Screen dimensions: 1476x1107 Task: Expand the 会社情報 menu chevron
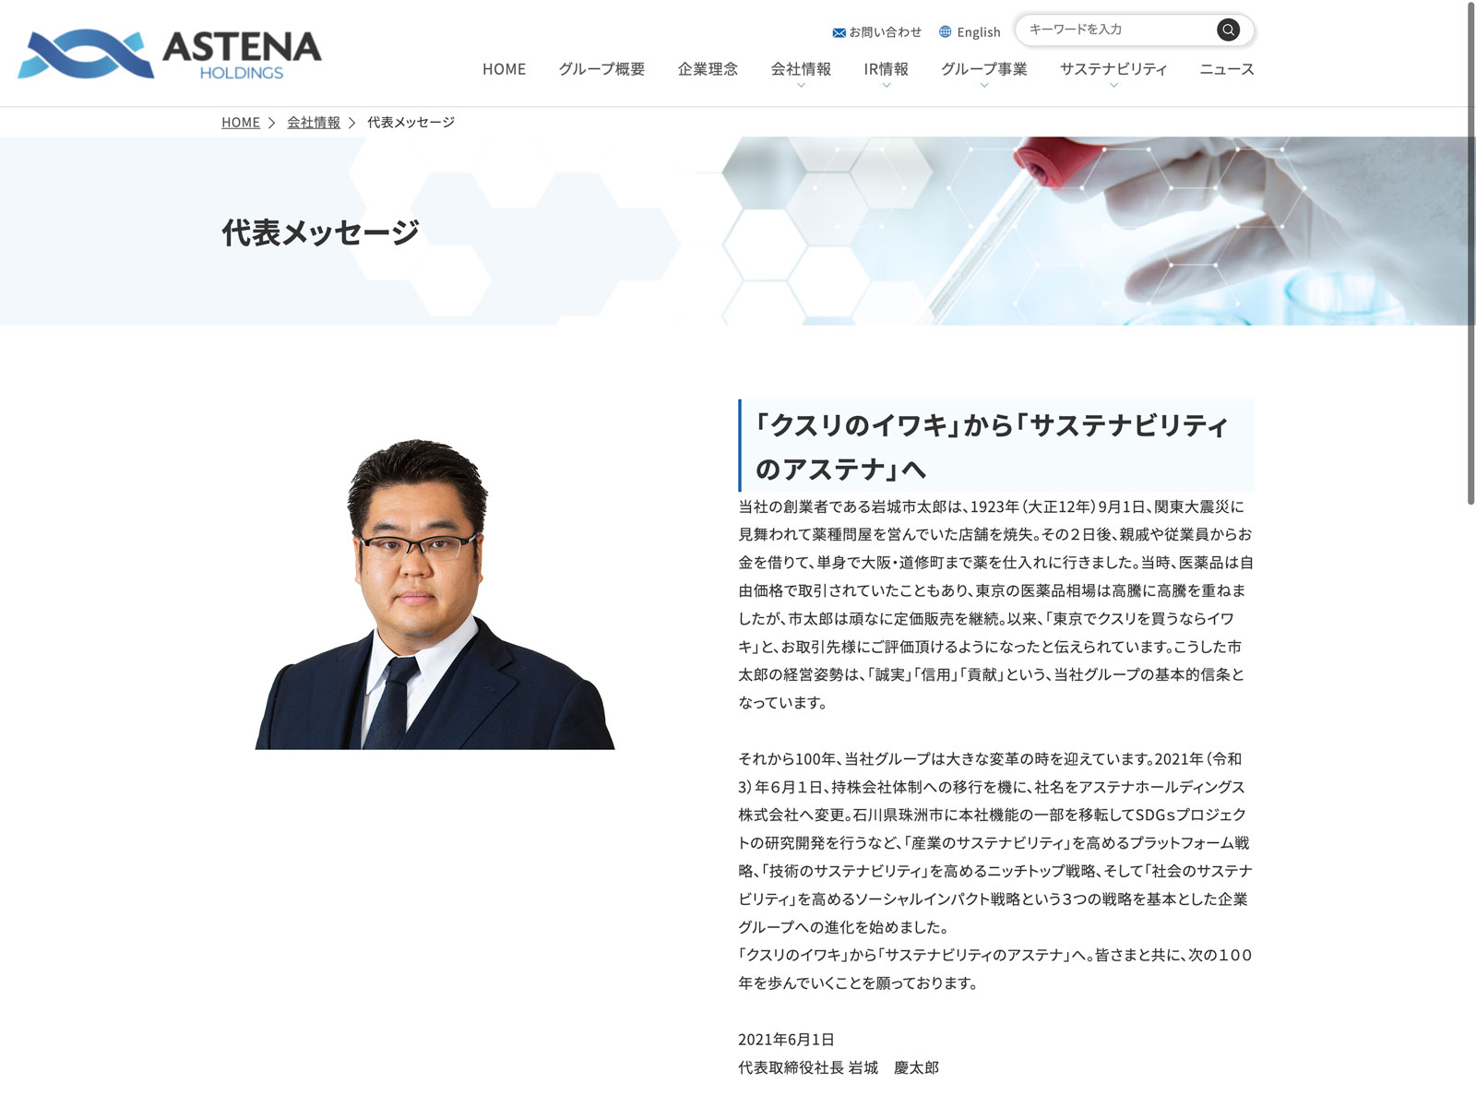pyautogui.click(x=801, y=86)
